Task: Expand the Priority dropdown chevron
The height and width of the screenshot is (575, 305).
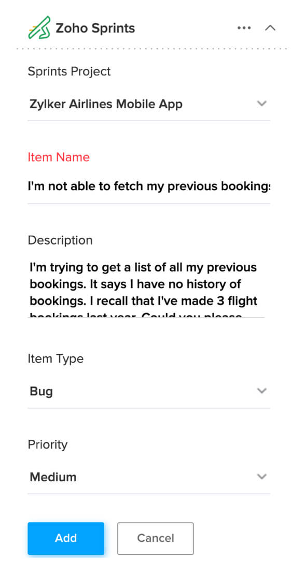Action: pos(262,477)
